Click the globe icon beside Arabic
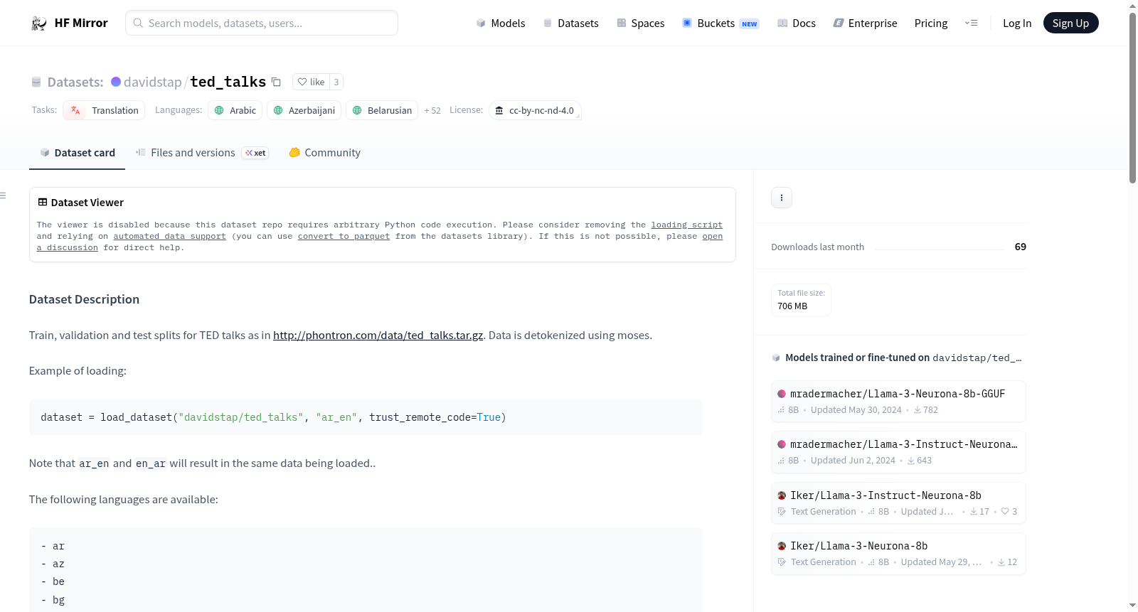Image resolution: width=1138 pixels, height=612 pixels. point(219,110)
